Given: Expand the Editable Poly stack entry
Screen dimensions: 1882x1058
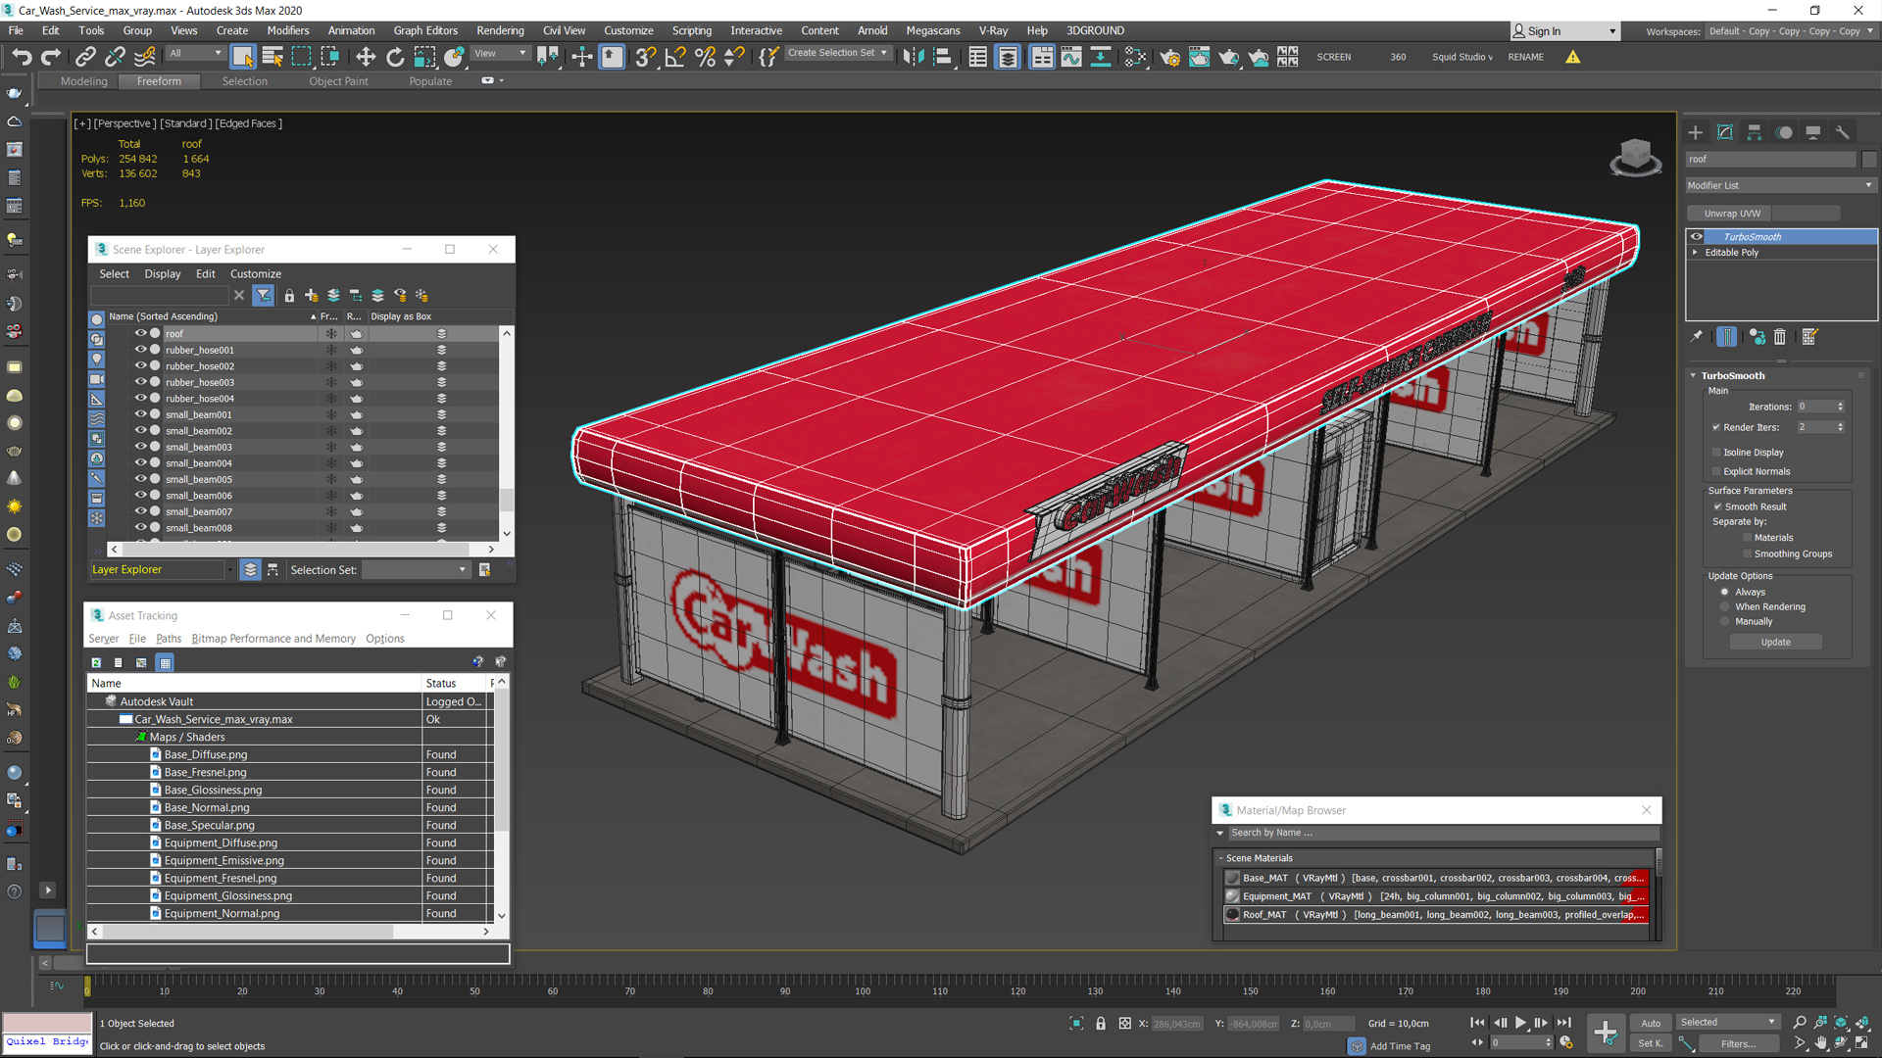Looking at the screenshot, I should pos(1695,253).
